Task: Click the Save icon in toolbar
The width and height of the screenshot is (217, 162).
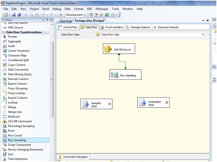Action: [x=13, y=15]
